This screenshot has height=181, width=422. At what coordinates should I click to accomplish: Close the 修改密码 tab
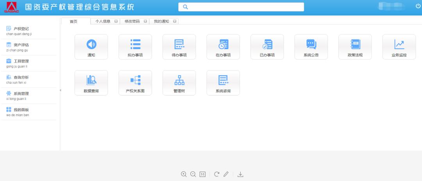click(x=145, y=21)
